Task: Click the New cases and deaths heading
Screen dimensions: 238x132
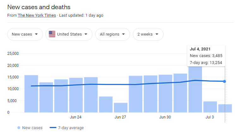Action: point(39,7)
